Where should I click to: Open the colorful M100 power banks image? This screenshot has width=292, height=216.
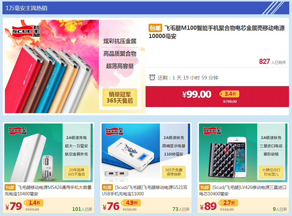pyautogui.click(x=75, y=67)
